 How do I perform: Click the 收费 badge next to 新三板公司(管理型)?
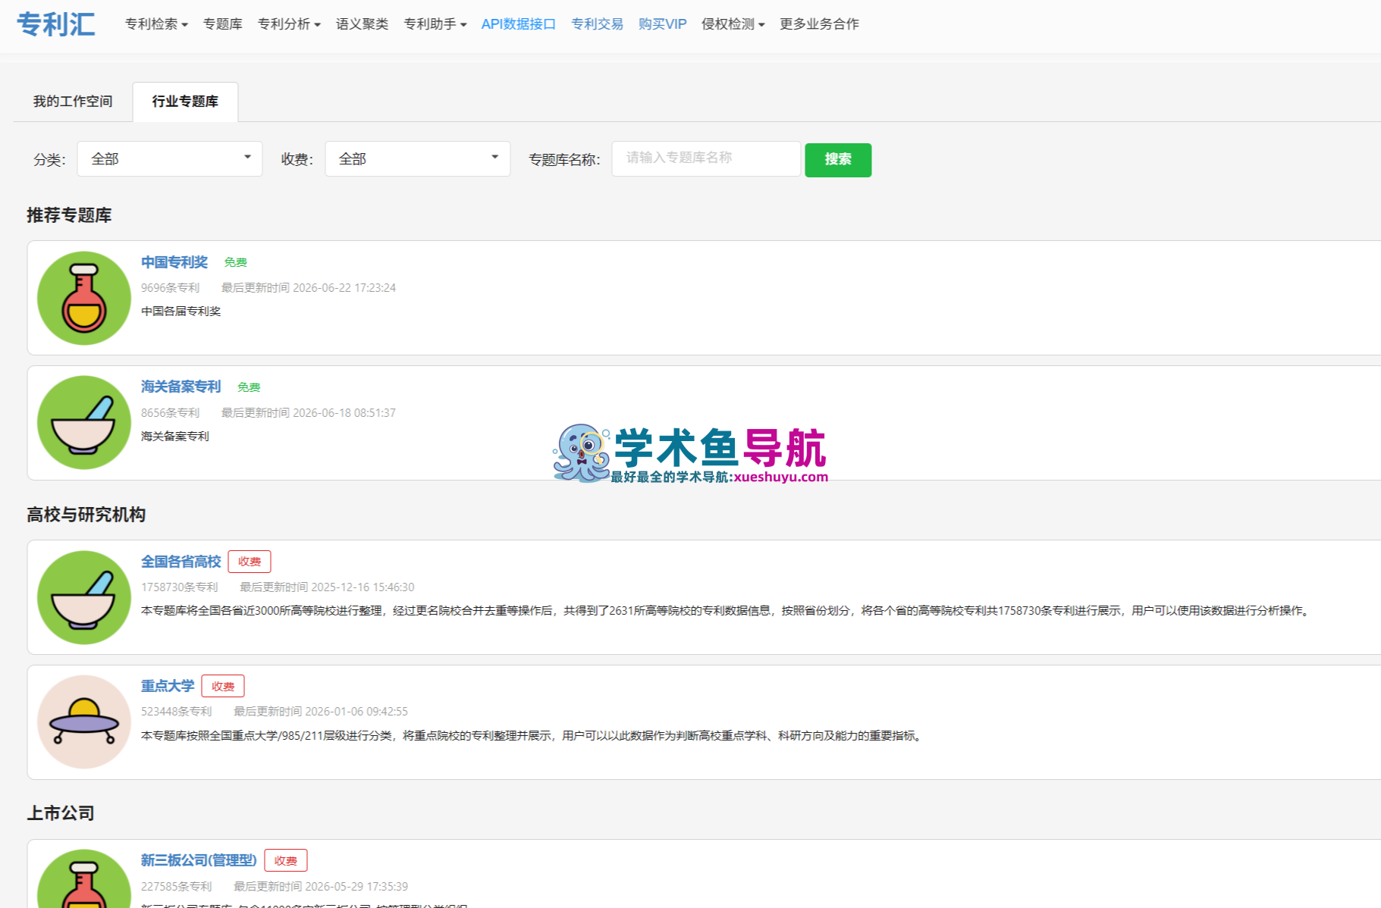[286, 861]
